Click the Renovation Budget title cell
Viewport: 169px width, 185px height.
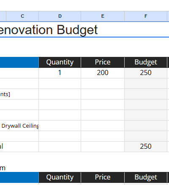point(84,29)
